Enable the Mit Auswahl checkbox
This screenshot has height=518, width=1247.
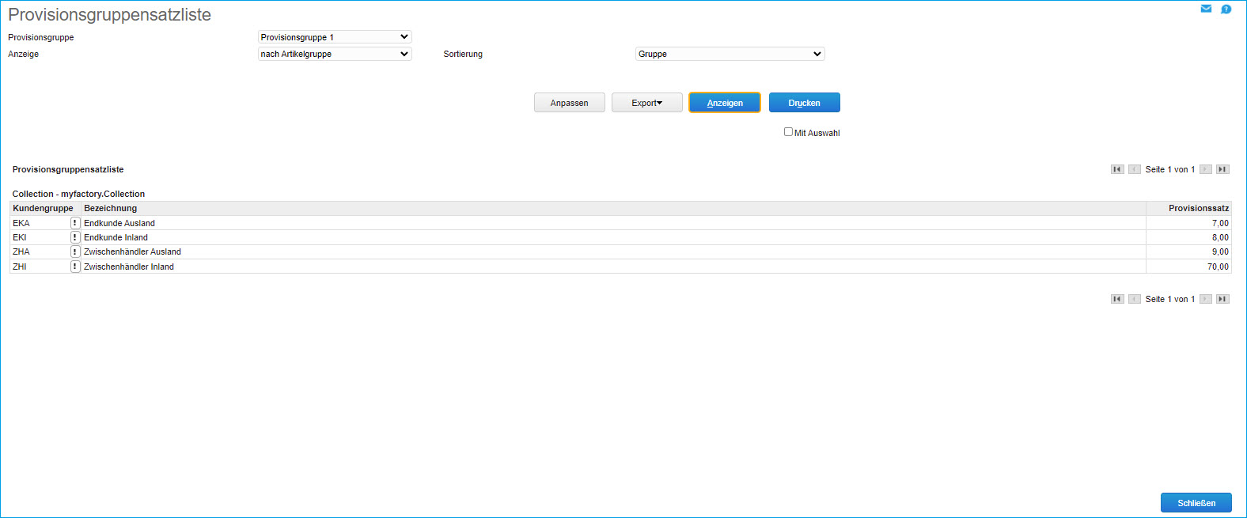click(x=788, y=132)
